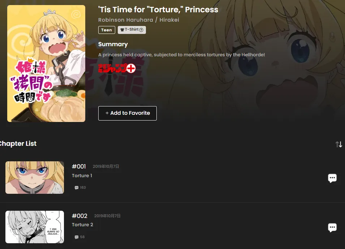
Task: Select the Torture 1 chapter title
Action: click(82, 176)
